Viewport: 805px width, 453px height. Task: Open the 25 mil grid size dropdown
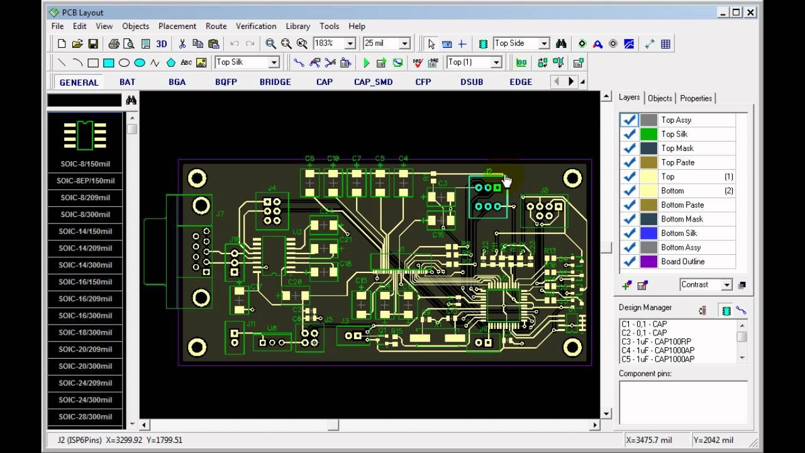coord(404,43)
